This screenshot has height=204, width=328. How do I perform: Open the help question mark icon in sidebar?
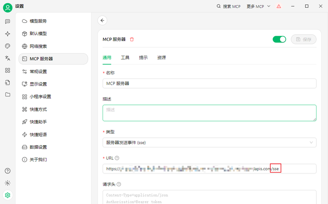point(8,171)
